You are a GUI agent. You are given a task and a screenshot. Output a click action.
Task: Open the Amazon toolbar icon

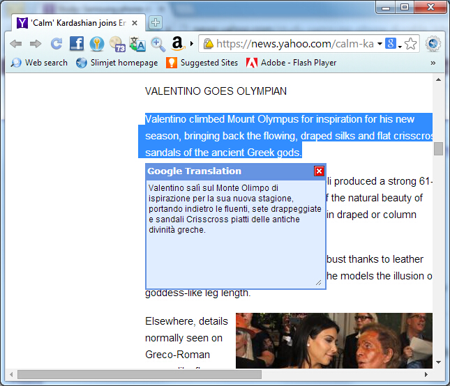pos(178,44)
